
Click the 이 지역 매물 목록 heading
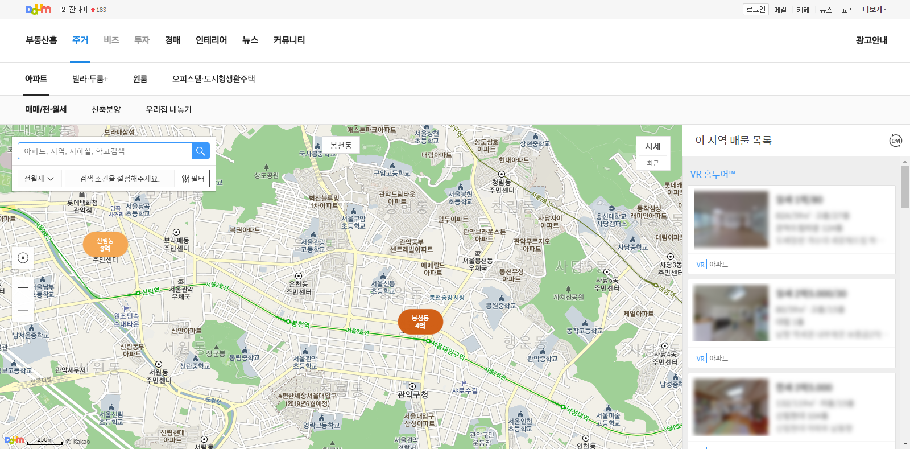(x=733, y=141)
